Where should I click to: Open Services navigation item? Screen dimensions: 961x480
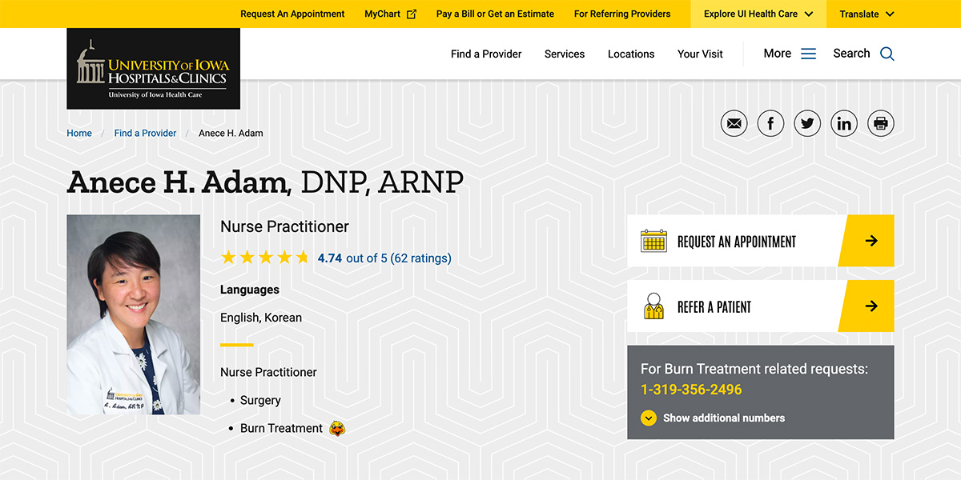(565, 54)
